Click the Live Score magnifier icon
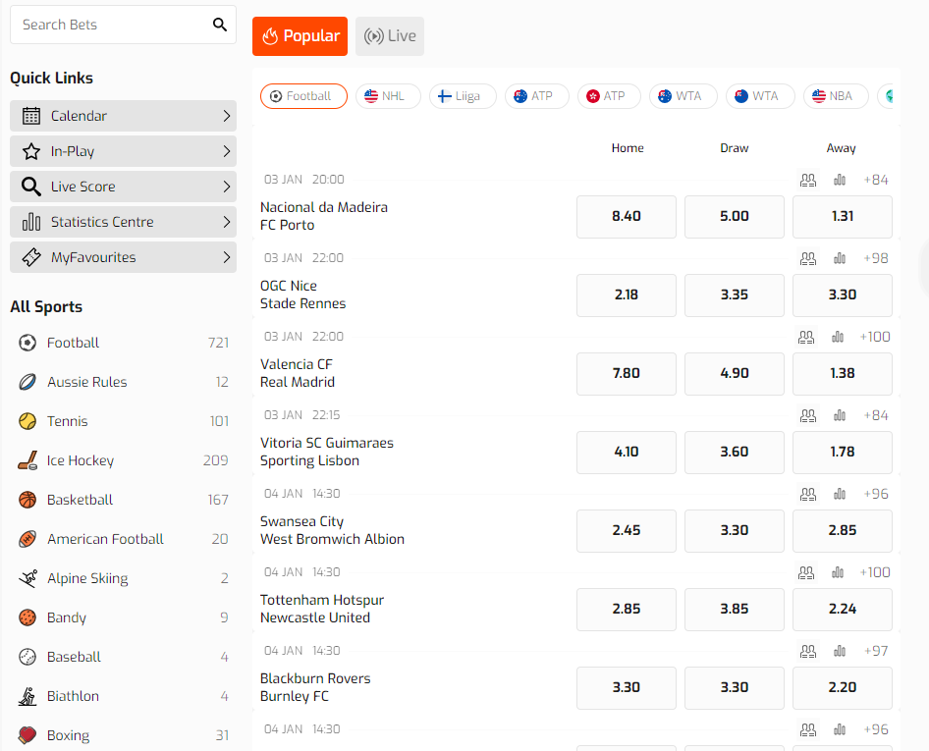Image resolution: width=929 pixels, height=751 pixels. (31, 187)
